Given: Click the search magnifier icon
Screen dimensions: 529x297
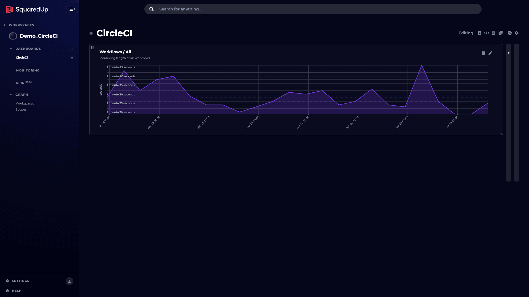Looking at the screenshot, I should 152,9.
